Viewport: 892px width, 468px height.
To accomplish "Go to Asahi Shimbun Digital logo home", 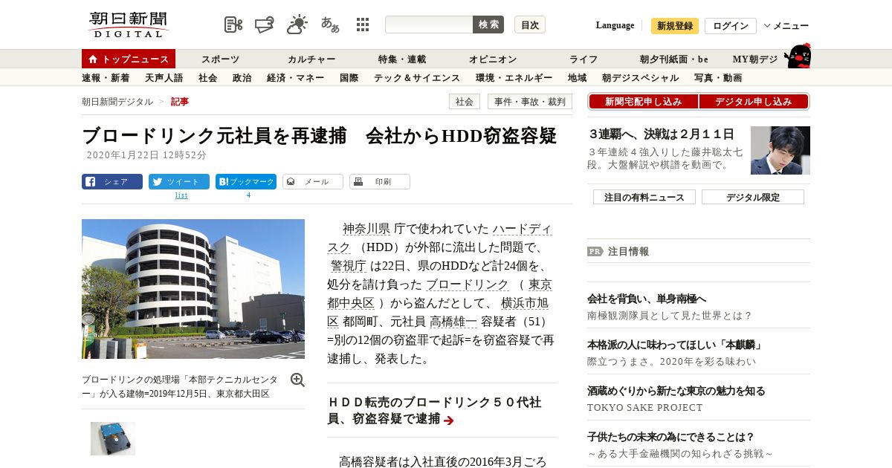I will pyautogui.click(x=129, y=25).
